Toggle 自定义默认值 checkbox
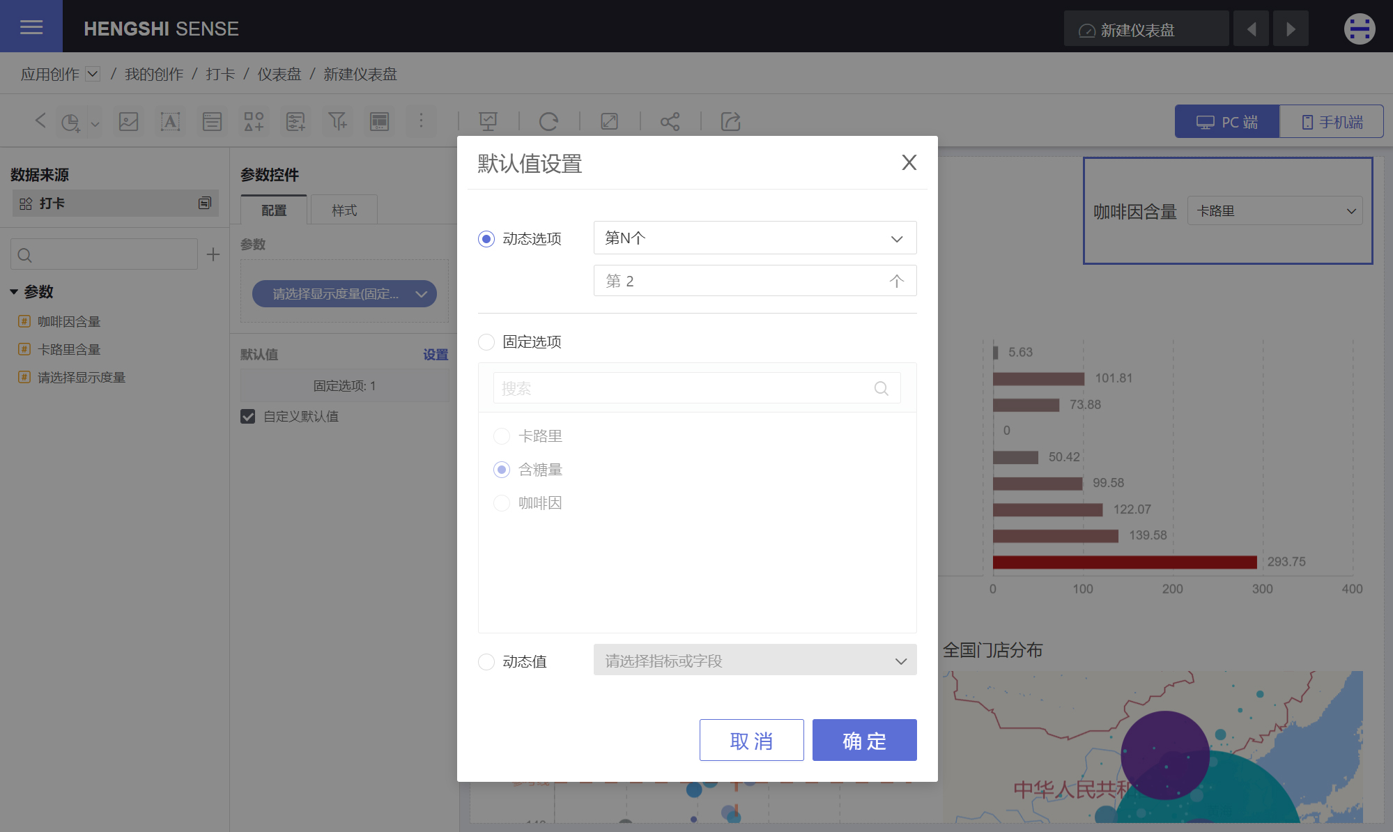This screenshot has width=1393, height=832. [249, 416]
